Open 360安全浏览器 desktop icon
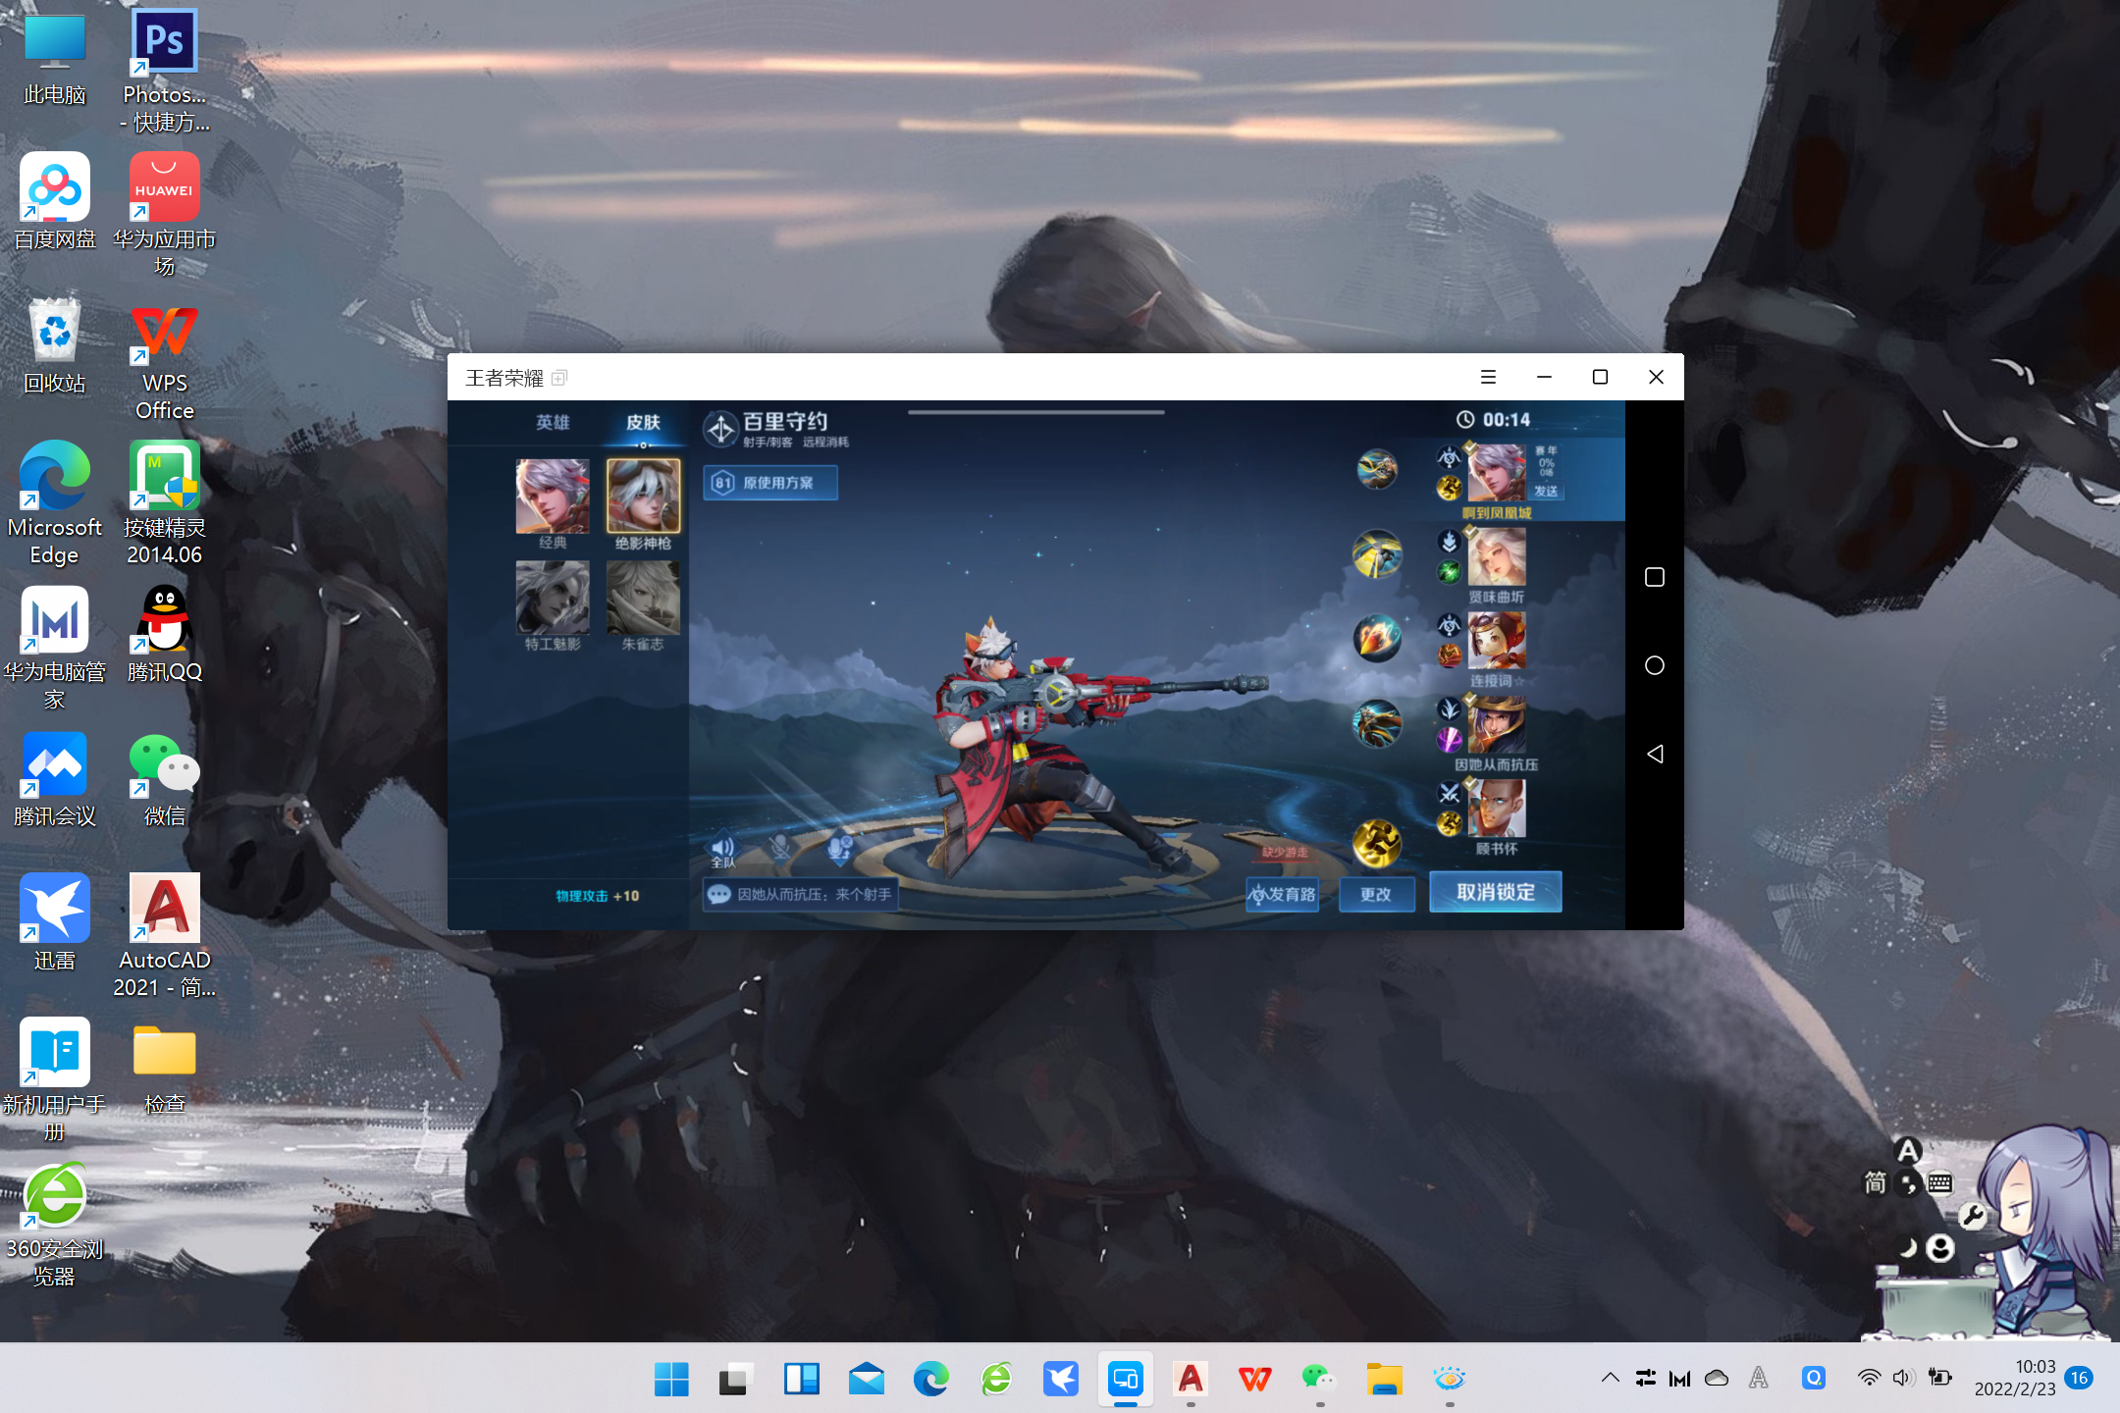 pos(55,1225)
